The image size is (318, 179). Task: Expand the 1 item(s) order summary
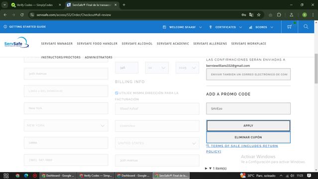coord(216,168)
